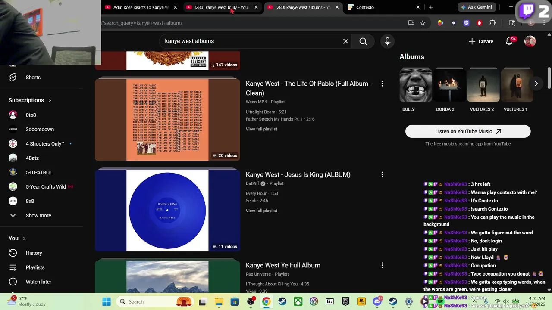This screenshot has width=552, height=310.
Task: Open Epic Games Launcher from the taskbar
Action: (345, 302)
